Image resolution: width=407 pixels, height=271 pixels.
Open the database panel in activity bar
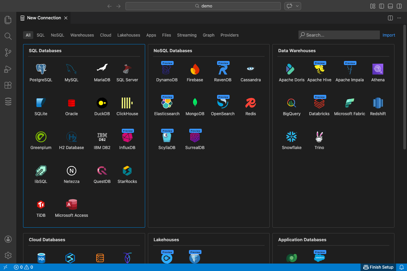click(8, 101)
